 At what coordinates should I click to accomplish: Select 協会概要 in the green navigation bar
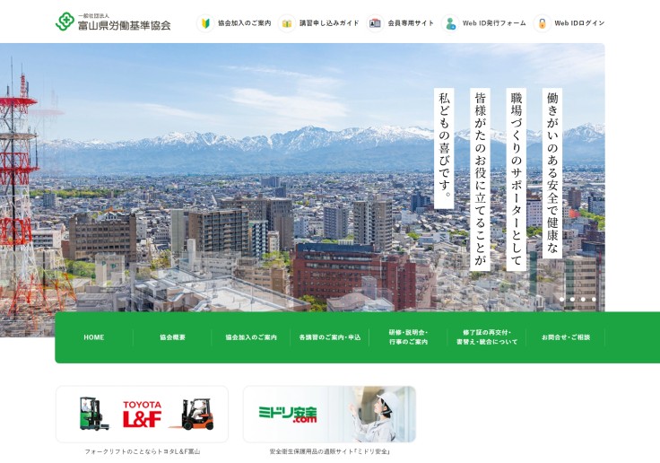pyautogui.click(x=172, y=337)
